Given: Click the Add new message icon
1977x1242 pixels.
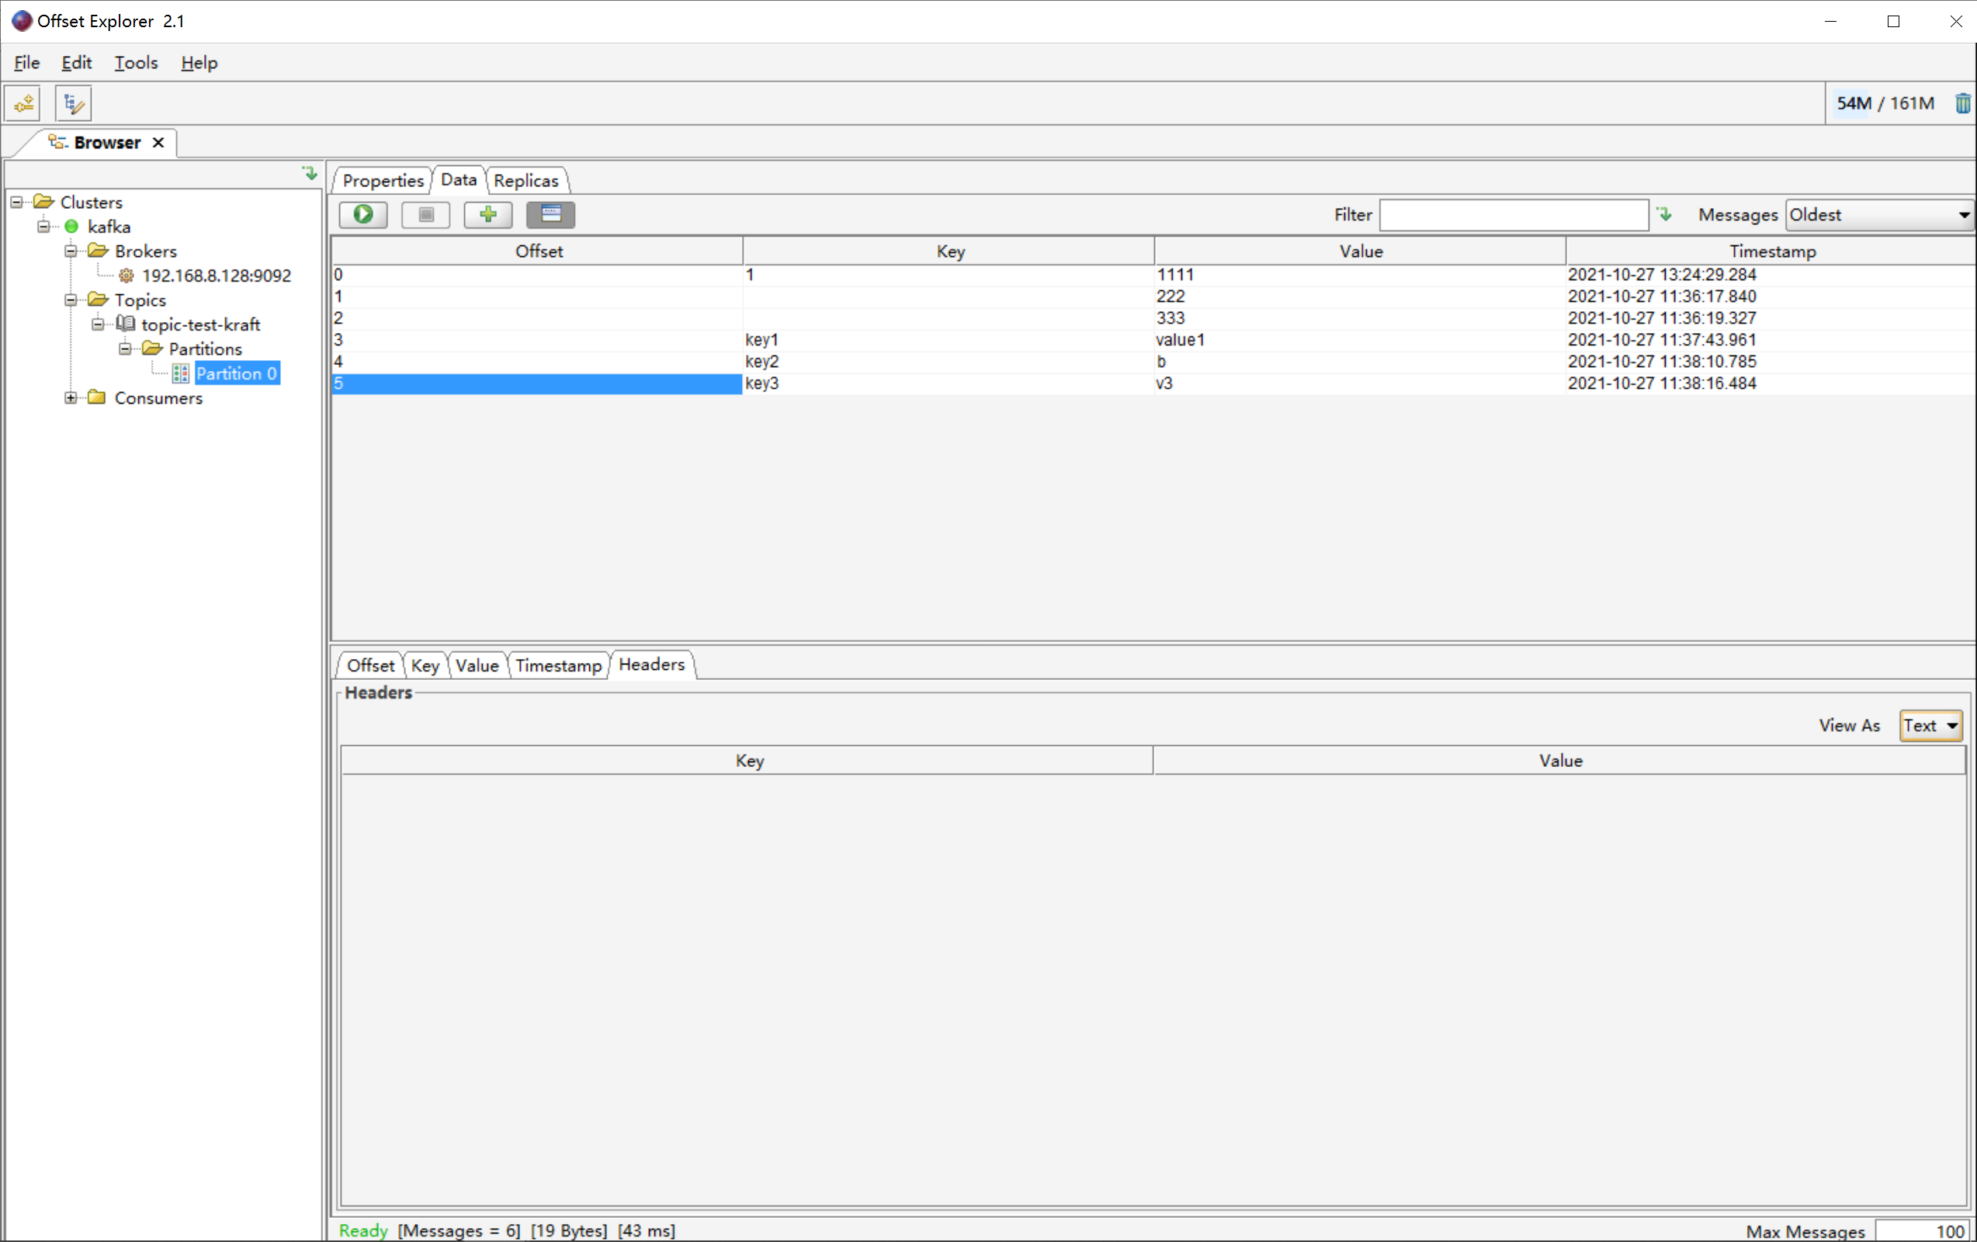Looking at the screenshot, I should click(x=487, y=213).
